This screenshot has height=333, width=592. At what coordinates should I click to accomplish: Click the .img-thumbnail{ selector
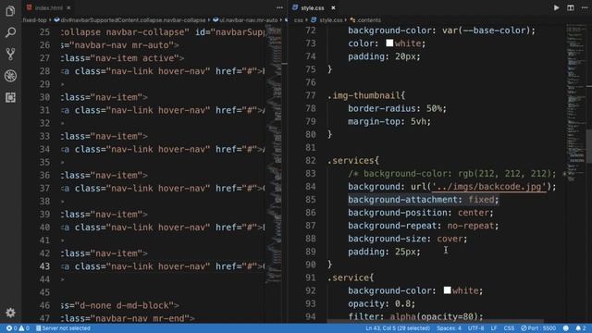coord(366,95)
